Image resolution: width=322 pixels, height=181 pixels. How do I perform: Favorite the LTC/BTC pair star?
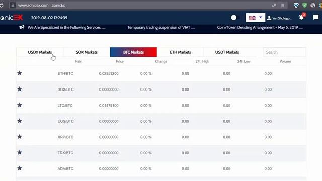coord(20,105)
